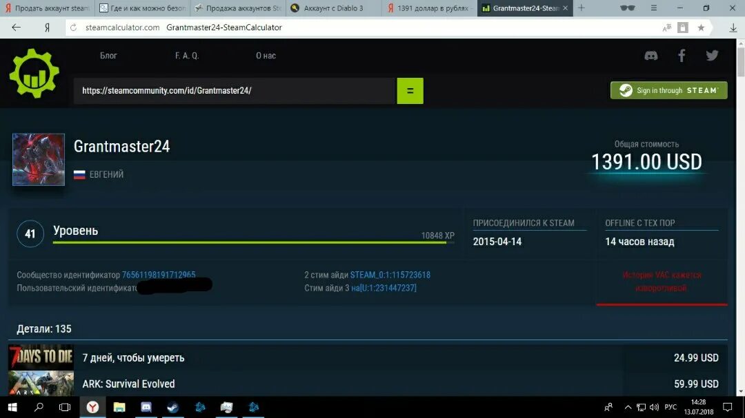Click the STEAM_0:1:115723618 link
This screenshot has width=745, height=418.
(x=390, y=275)
